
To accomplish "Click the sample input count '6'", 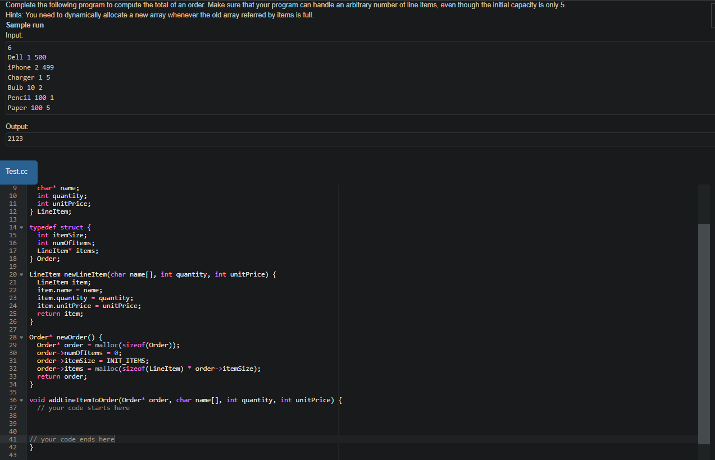I will [x=10, y=47].
